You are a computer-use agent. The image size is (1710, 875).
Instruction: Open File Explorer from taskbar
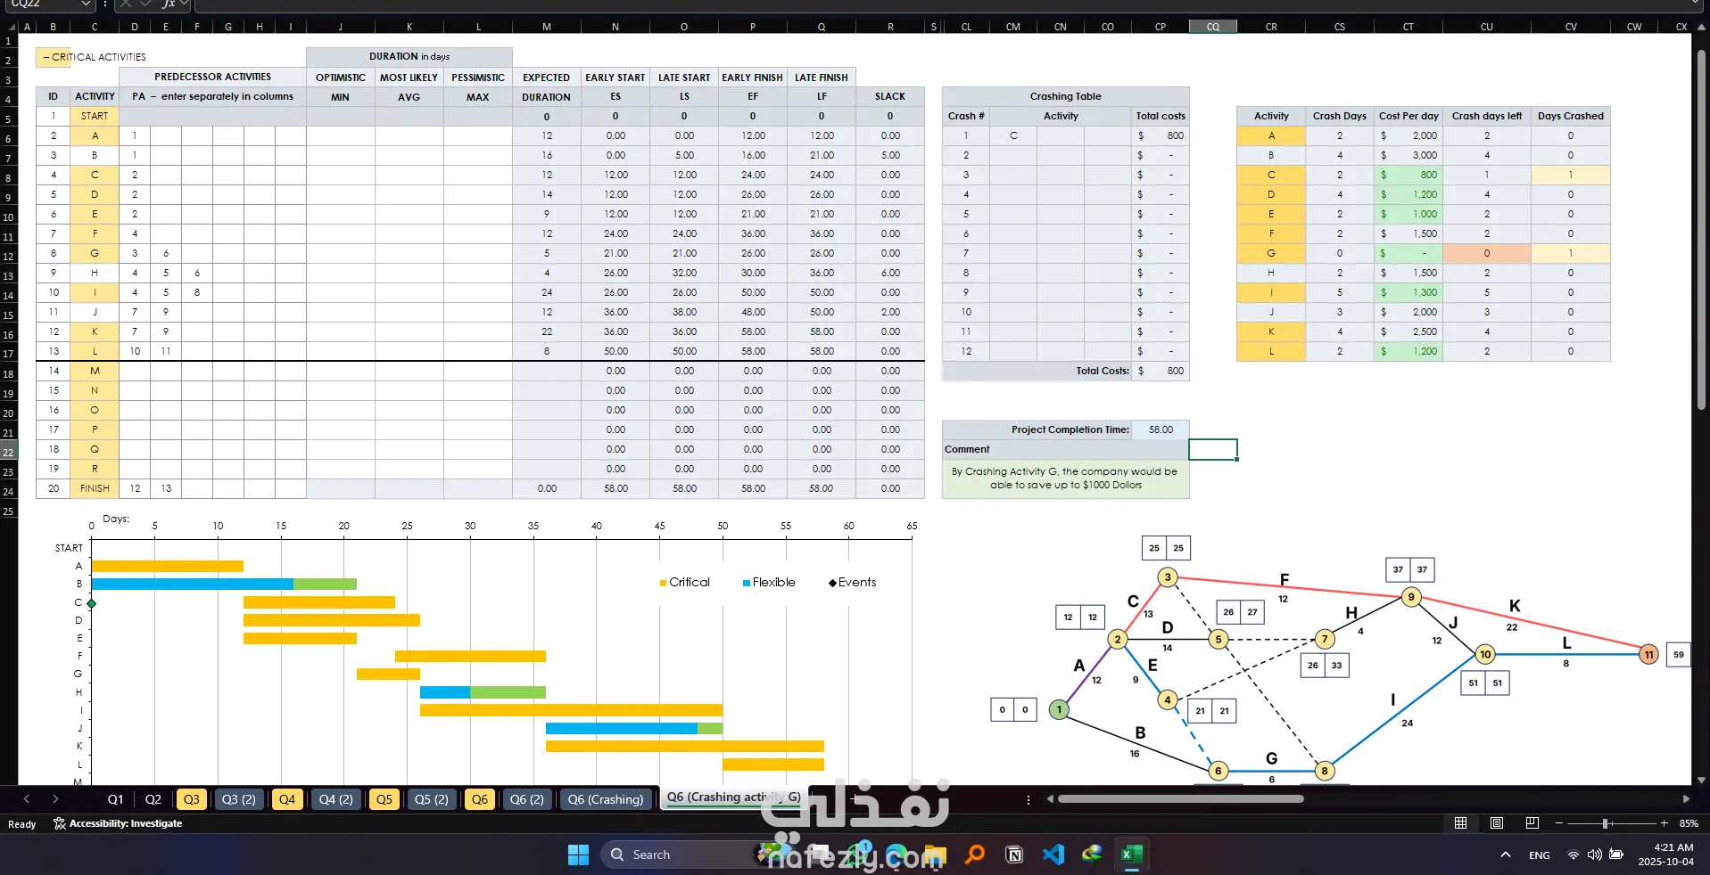(x=935, y=855)
